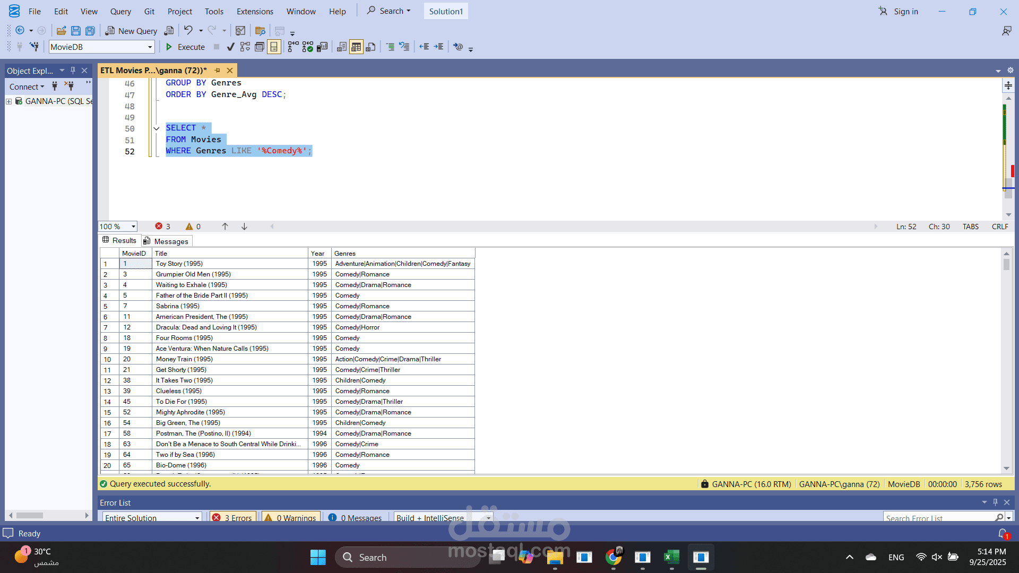Click the Change Connection icon in toolbar

click(34, 47)
